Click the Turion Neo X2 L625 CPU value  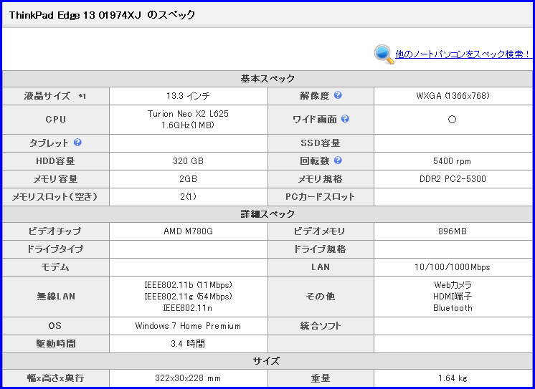pos(188,113)
